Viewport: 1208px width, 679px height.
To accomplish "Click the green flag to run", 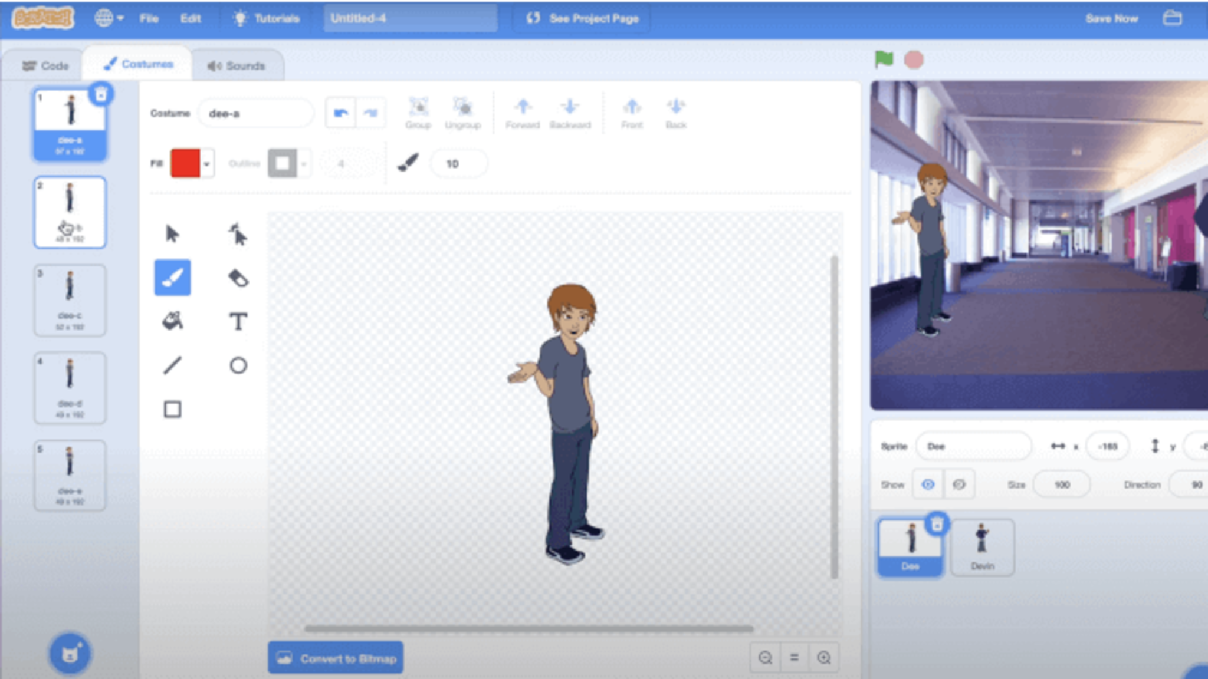I will tap(884, 60).
